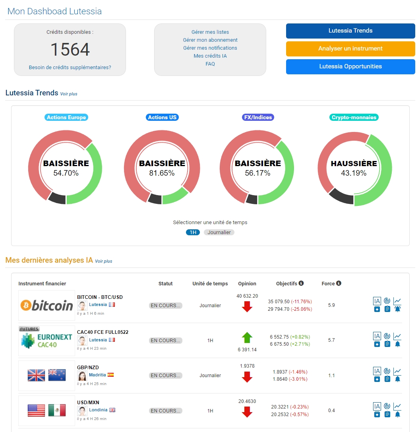
Task: Open the clipboard icon in the GBP/NZD row
Action: tap(387, 379)
